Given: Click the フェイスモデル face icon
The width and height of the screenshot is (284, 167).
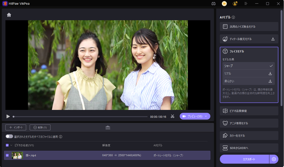Looking at the screenshot, I should pyautogui.click(x=225, y=51).
